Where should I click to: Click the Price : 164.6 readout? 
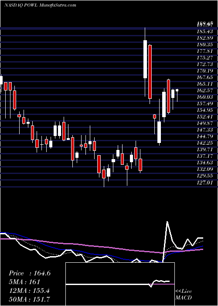point(30,273)
